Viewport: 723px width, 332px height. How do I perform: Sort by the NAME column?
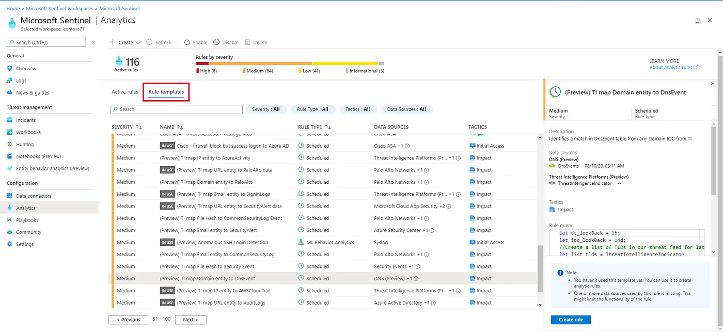[171, 127]
